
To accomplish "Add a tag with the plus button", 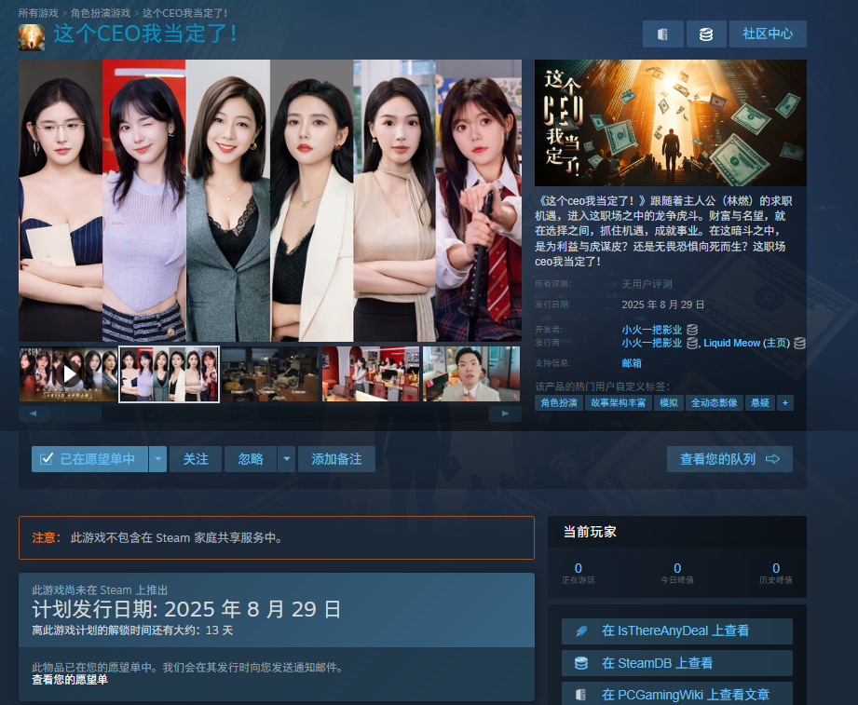I will [x=785, y=403].
